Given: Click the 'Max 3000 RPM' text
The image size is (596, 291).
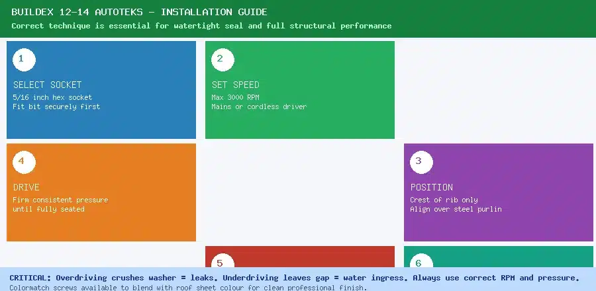Looking at the screenshot, I should tap(235, 97).
